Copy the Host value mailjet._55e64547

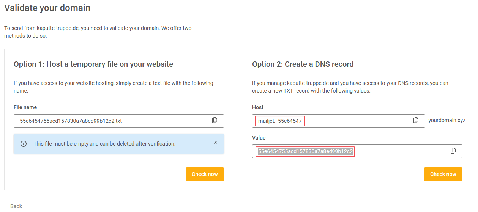416,121
